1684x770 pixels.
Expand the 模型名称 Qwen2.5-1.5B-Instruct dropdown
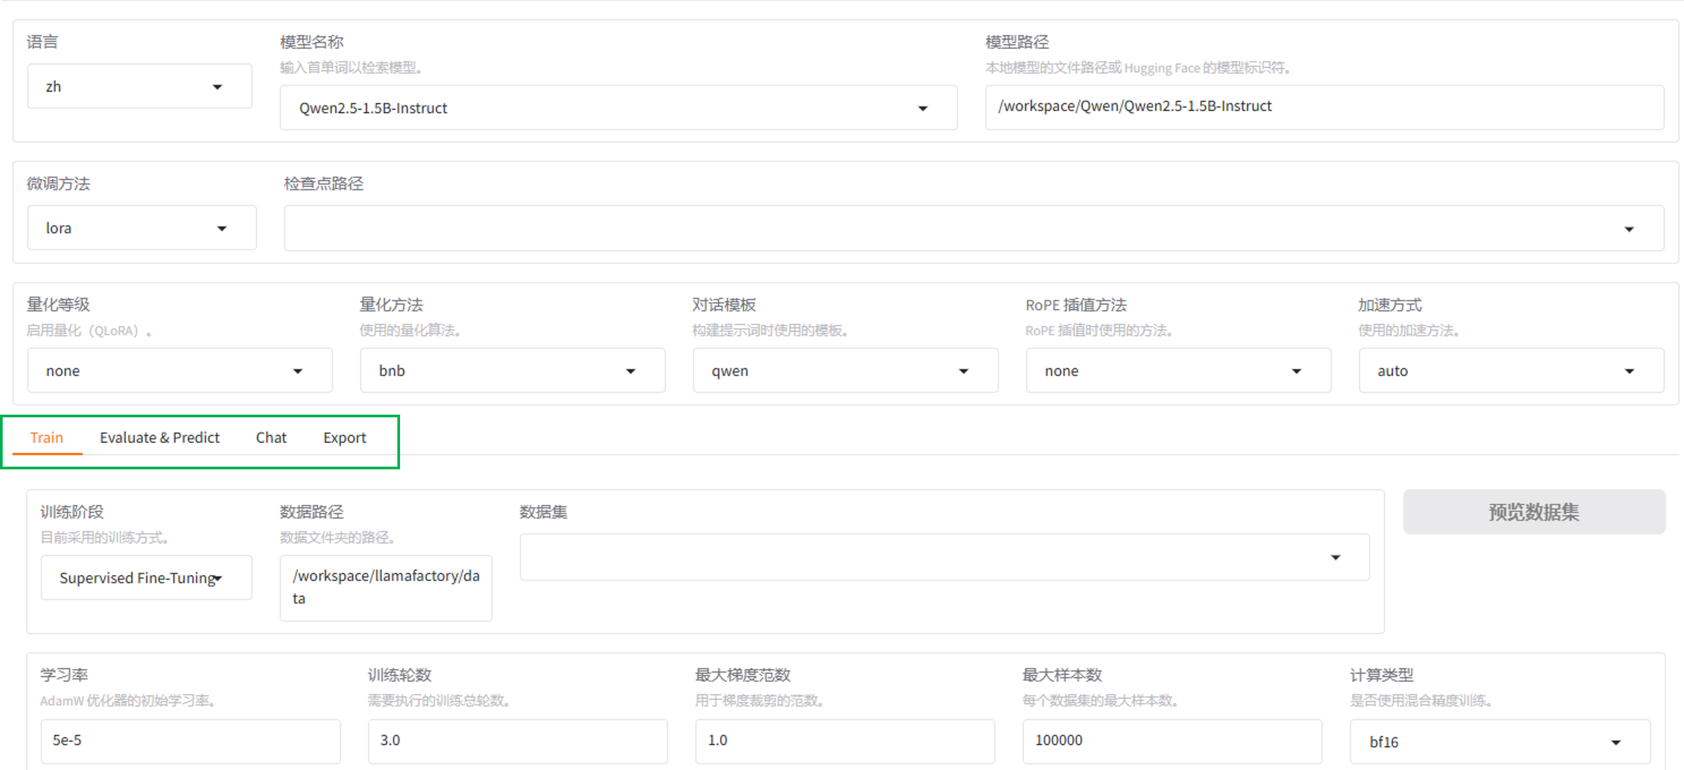[x=618, y=108]
